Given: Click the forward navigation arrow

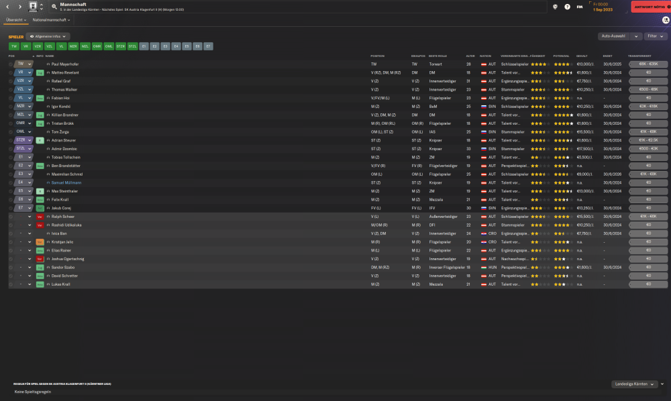Looking at the screenshot, I should 19,7.
